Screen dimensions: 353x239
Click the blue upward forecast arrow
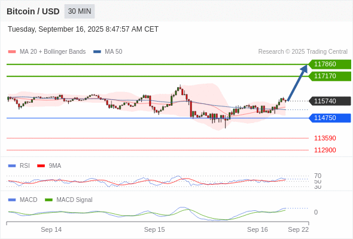[x=297, y=82]
